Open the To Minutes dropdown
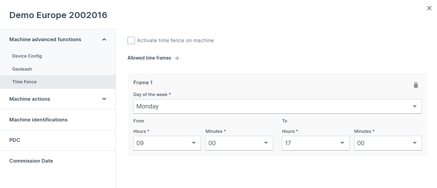Image resolution: width=437 pixels, height=188 pixels. 388,143
